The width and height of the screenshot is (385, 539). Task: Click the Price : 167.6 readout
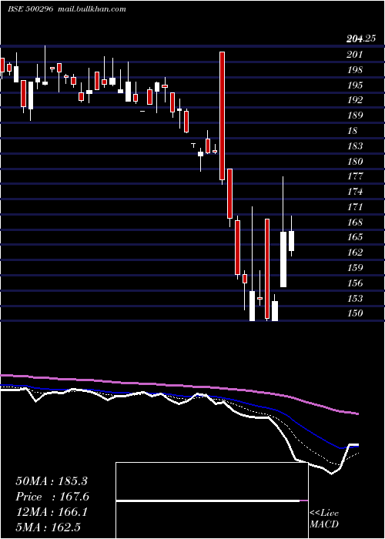(52, 497)
